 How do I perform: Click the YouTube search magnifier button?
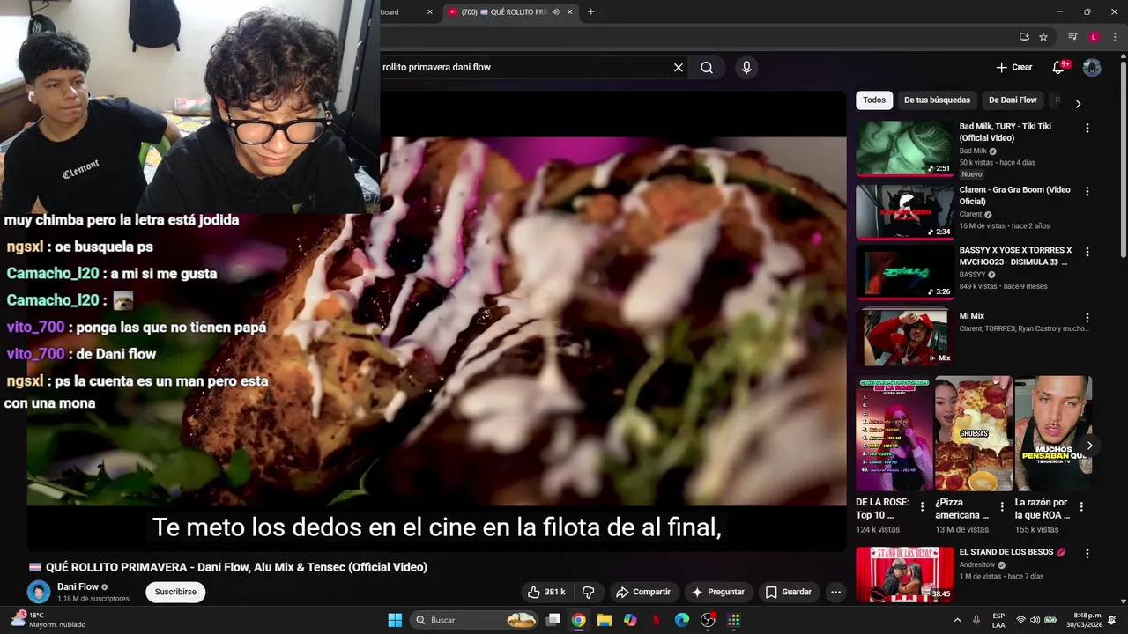(x=707, y=67)
